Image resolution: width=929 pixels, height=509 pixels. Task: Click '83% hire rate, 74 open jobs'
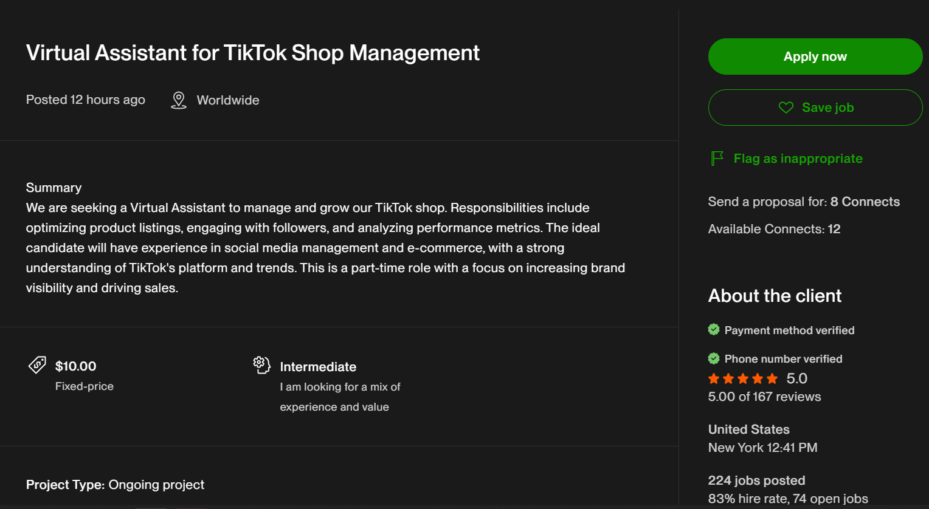(x=788, y=499)
